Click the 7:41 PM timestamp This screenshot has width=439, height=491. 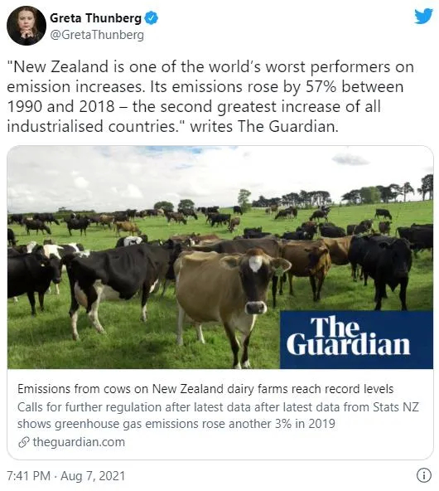(28, 476)
